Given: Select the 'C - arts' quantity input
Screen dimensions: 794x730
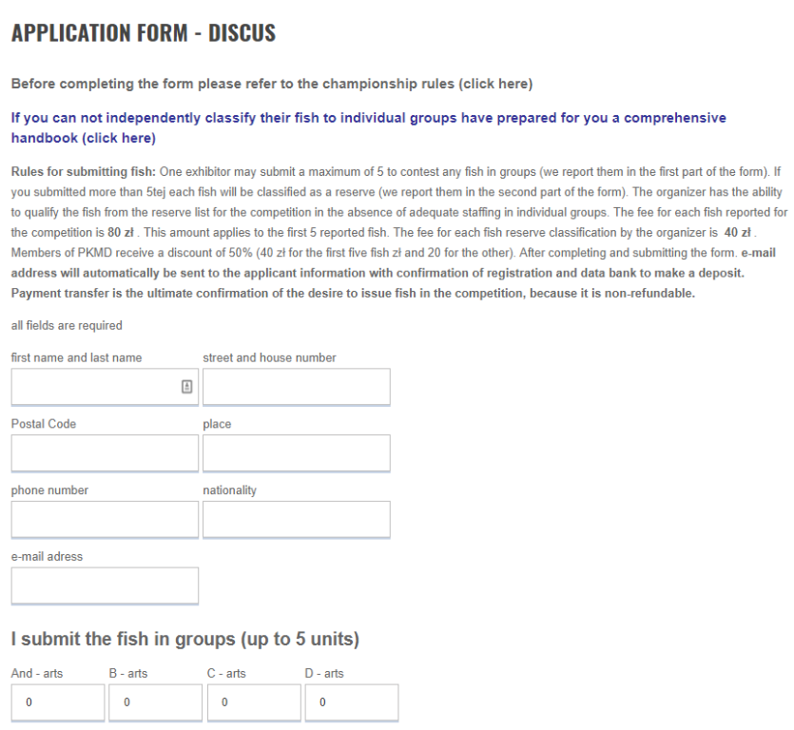Looking at the screenshot, I should 253,703.
